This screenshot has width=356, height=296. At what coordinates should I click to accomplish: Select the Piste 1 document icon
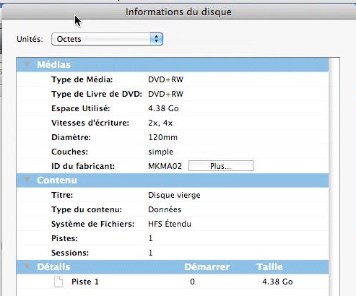[x=58, y=282]
